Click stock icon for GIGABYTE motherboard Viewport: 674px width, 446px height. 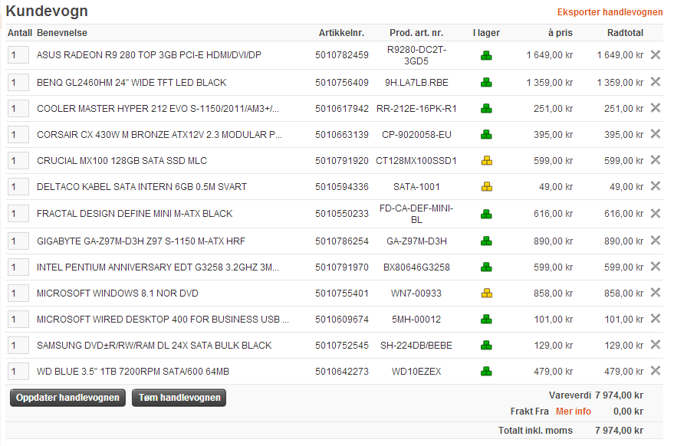pos(486,241)
